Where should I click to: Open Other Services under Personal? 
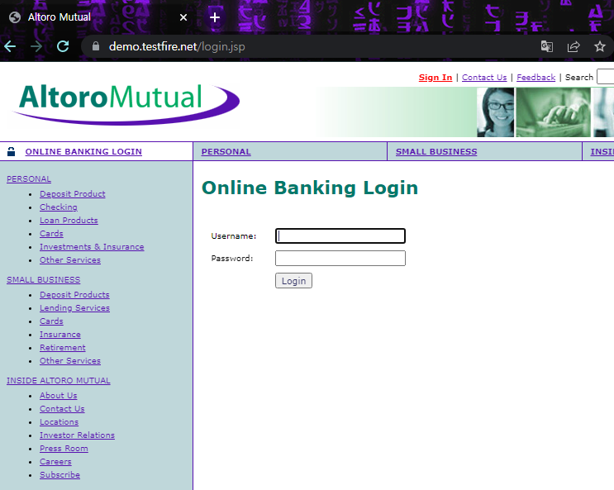pyautogui.click(x=70, y=260)
